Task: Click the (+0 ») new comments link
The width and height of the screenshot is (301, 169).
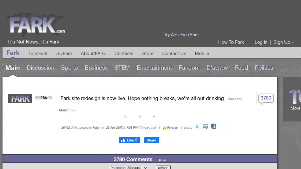Action: pyautogui.click(x=162, y=160)
